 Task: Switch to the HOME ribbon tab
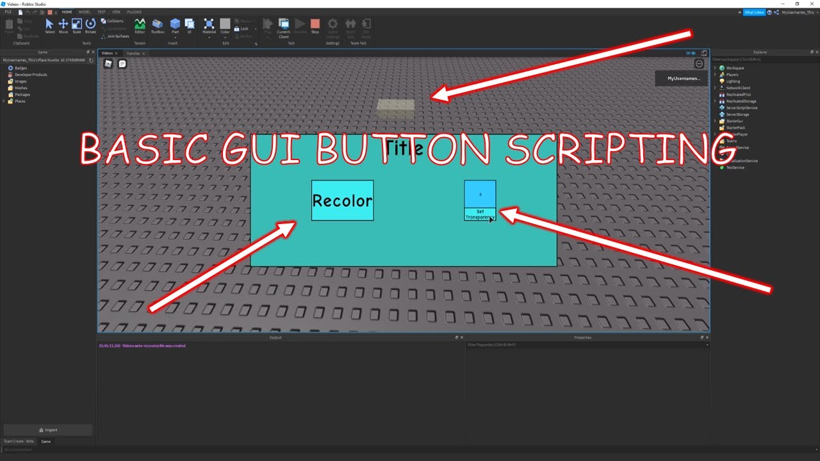[x=67, y=12]
